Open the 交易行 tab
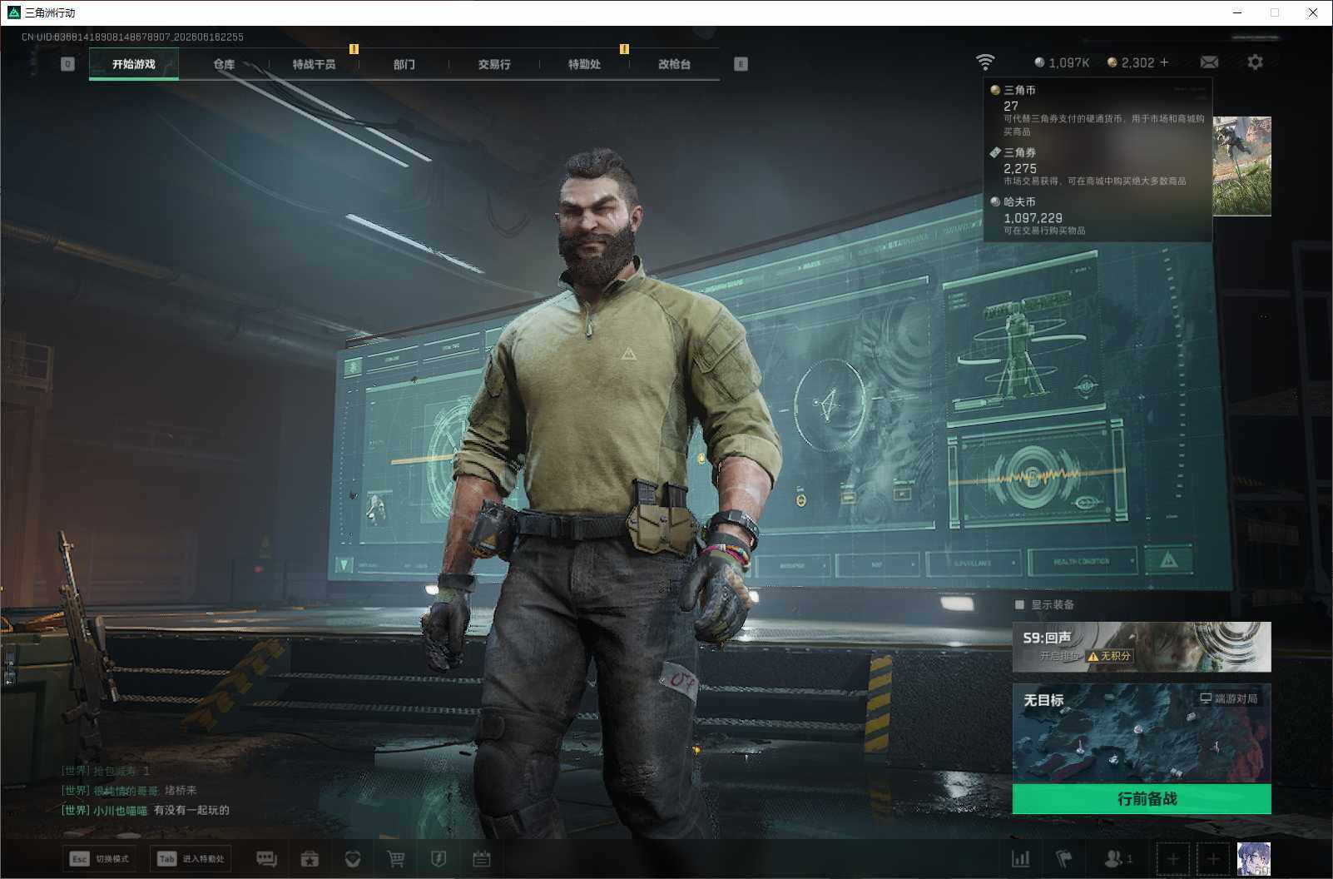 (494, 64)
